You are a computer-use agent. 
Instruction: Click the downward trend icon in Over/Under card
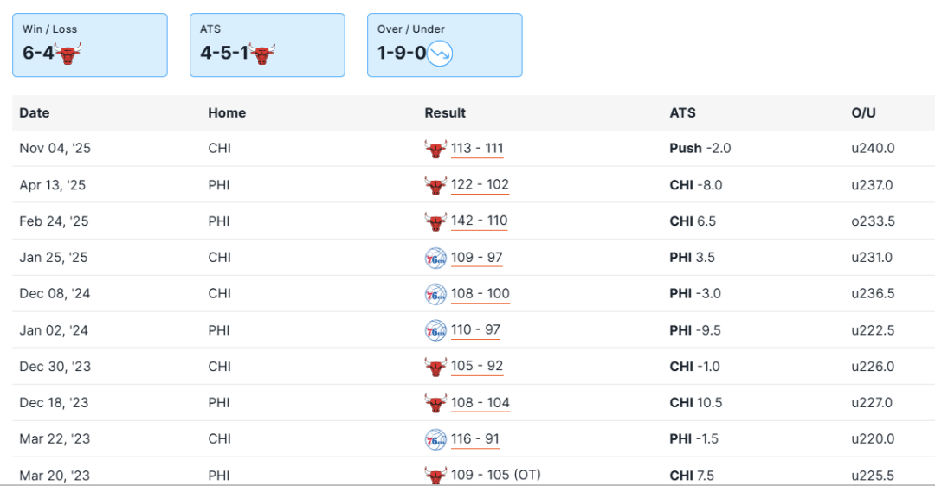point(441,54)
